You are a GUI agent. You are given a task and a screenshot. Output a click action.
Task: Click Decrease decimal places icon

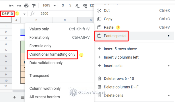77,5
